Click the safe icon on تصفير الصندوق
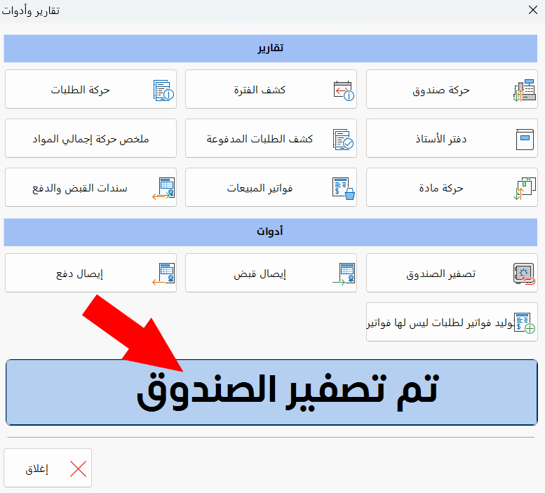The image size is (545, 493). (x=524, y=273)
